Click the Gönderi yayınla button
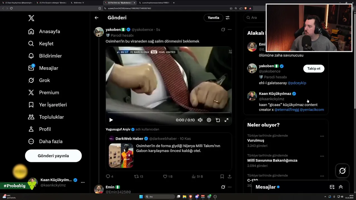The width and height of the screenshot is (356, 200). 53,156
